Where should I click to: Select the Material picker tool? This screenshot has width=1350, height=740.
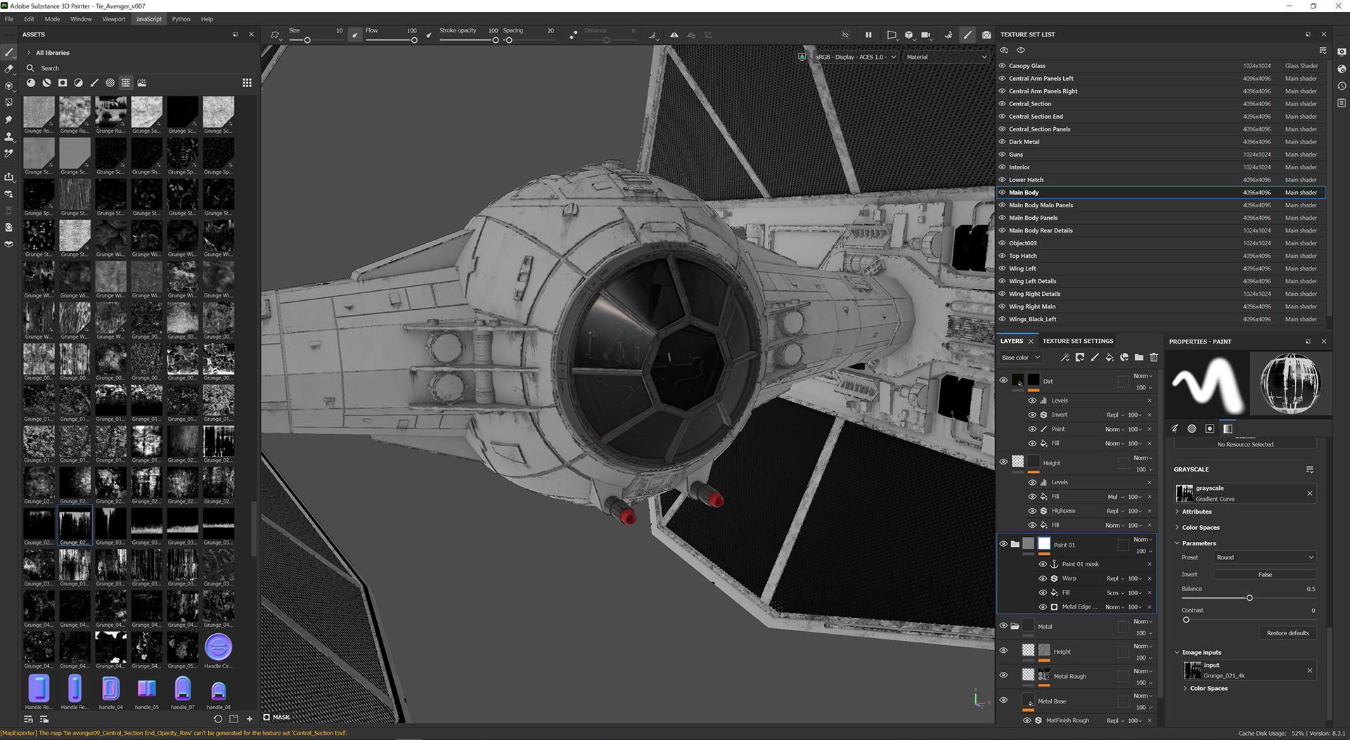[9, 153]
